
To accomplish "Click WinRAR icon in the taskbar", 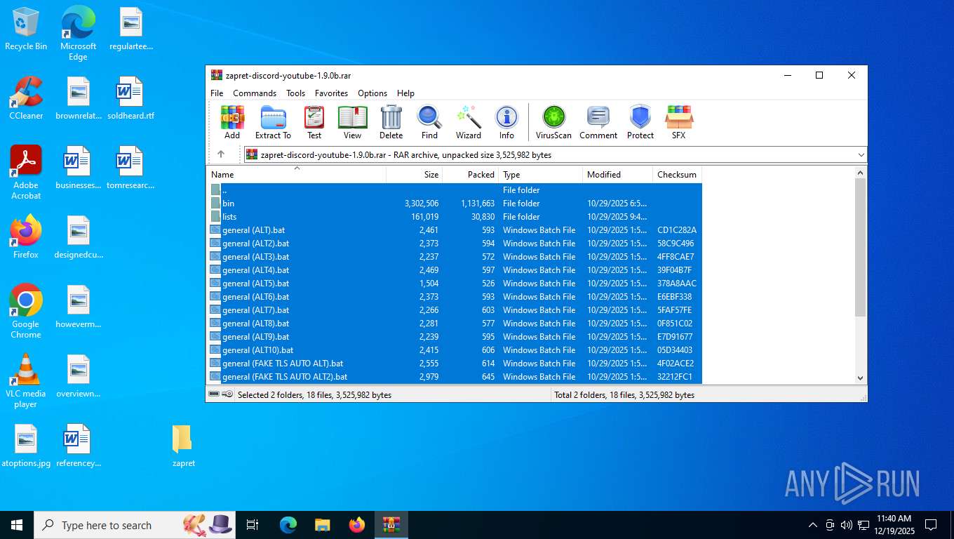I will (x=391, y=525).
